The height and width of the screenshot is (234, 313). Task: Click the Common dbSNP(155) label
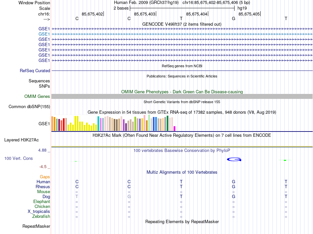pyautogui.click(x=29, y=106)
